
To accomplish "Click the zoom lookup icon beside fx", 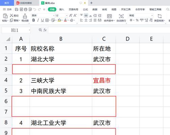I will (x=40, y=30).
